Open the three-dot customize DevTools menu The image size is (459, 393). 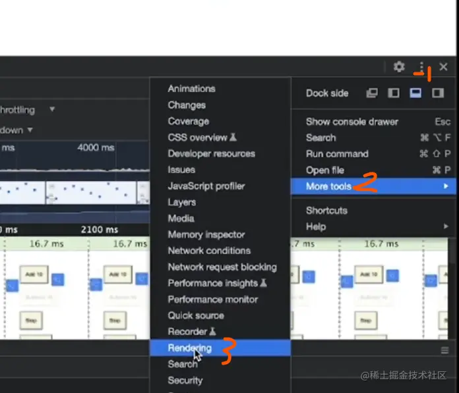[421, 67]
